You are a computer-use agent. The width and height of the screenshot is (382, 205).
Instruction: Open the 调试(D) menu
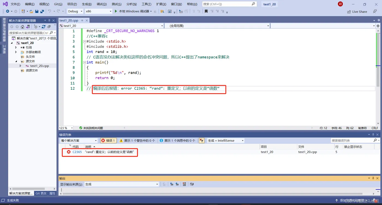click(x=102, y=4)
